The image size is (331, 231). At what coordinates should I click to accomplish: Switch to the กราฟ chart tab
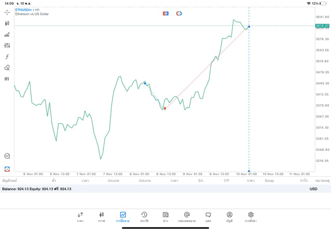pyautogui.click(x=101, y=217)
